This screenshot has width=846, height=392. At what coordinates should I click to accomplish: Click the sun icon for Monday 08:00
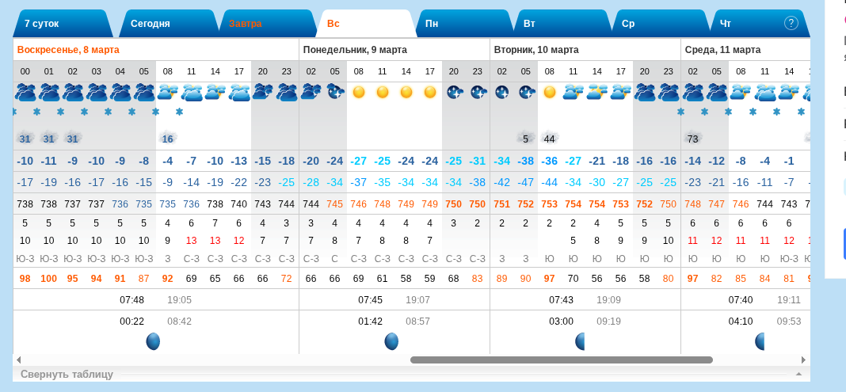click(359, 92)
